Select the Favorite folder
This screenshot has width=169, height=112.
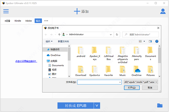coord(108,71)
